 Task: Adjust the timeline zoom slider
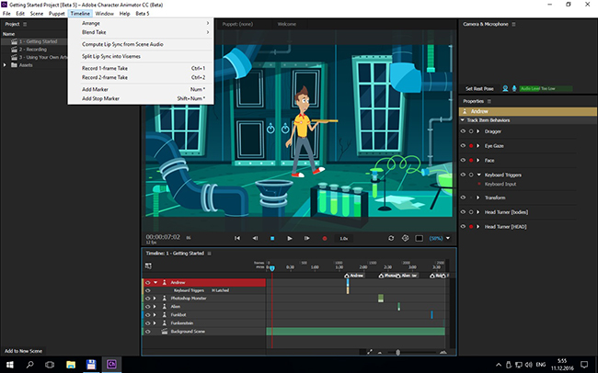397,351
